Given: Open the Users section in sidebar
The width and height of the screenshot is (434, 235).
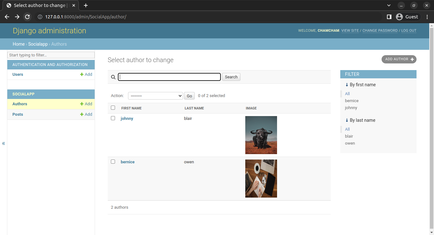Looking at the screenshot, I should (x=18, y=75).
